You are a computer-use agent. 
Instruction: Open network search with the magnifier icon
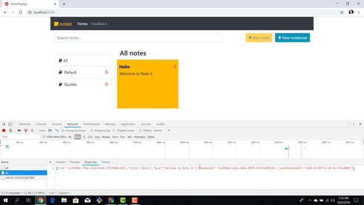[x=32, y=130]
